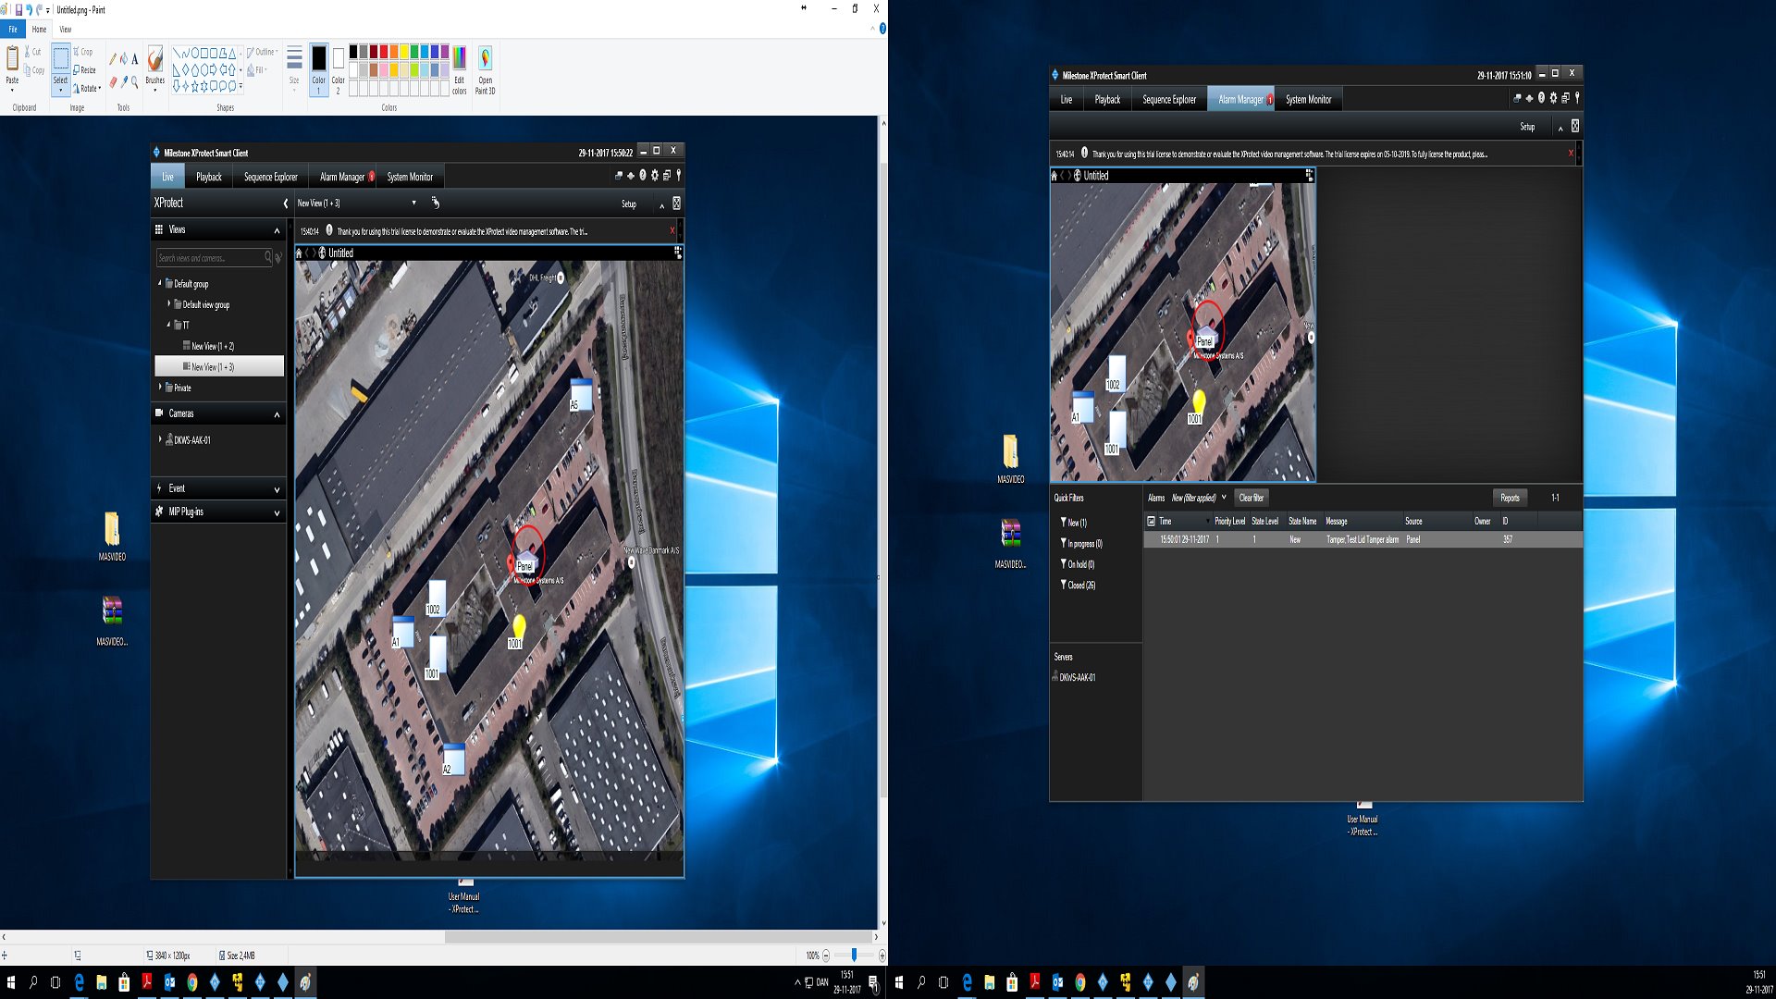Image resolution: width=1776 pixels, height=999 pixels.
Task: Open the Rotate dropdown in Paint
Action: 87,89
